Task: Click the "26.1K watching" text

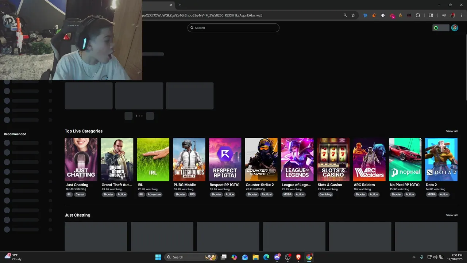Action: (255, 189)
